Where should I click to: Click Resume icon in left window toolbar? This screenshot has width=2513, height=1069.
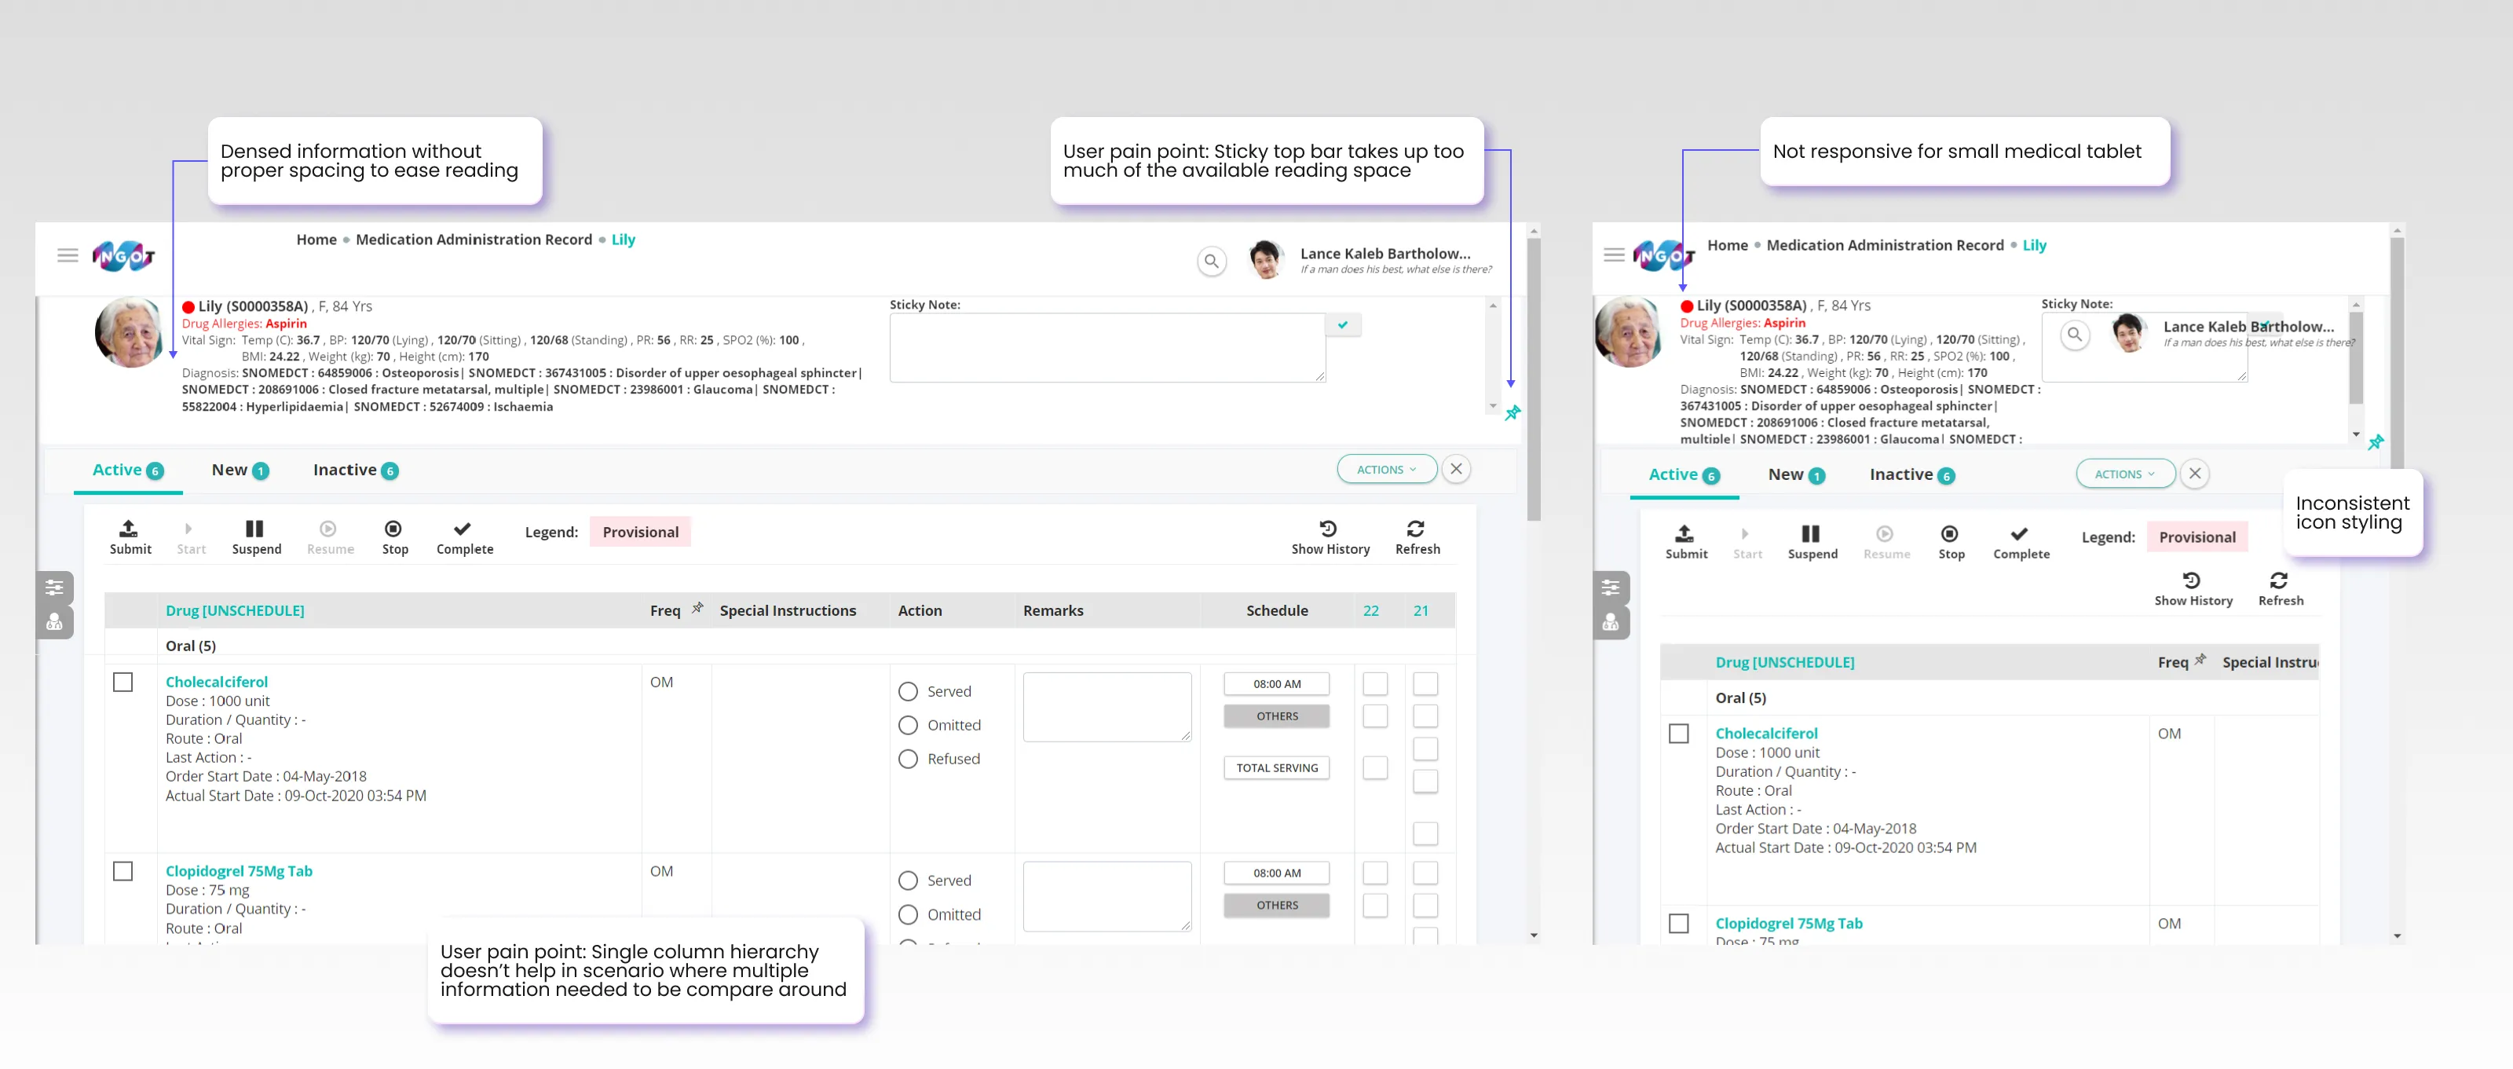pyautogui.click(x=329, y=529)
